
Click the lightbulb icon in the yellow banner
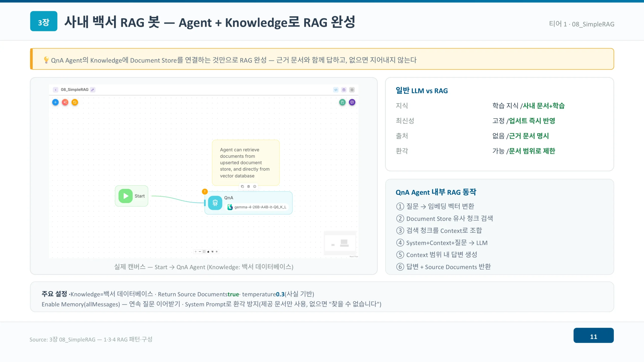[46, 60]
